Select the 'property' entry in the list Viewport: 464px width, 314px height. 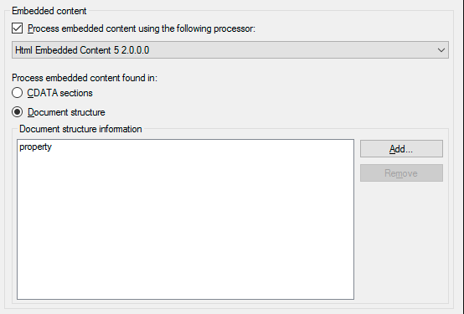[x=35, y=147]
